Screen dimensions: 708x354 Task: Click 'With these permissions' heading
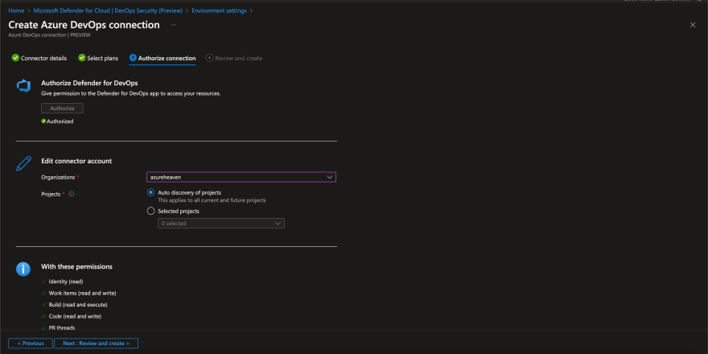click(x=76, y=267)
